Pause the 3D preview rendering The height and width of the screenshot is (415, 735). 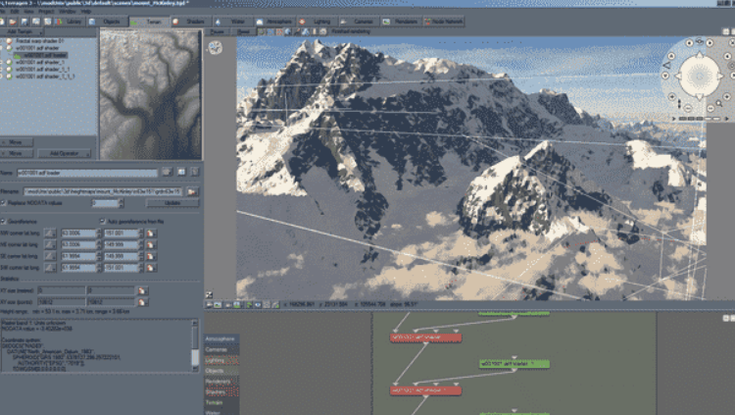(217, 32)
